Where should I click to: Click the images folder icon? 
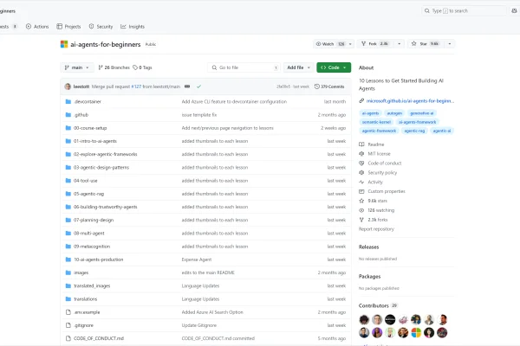point(68,272)
